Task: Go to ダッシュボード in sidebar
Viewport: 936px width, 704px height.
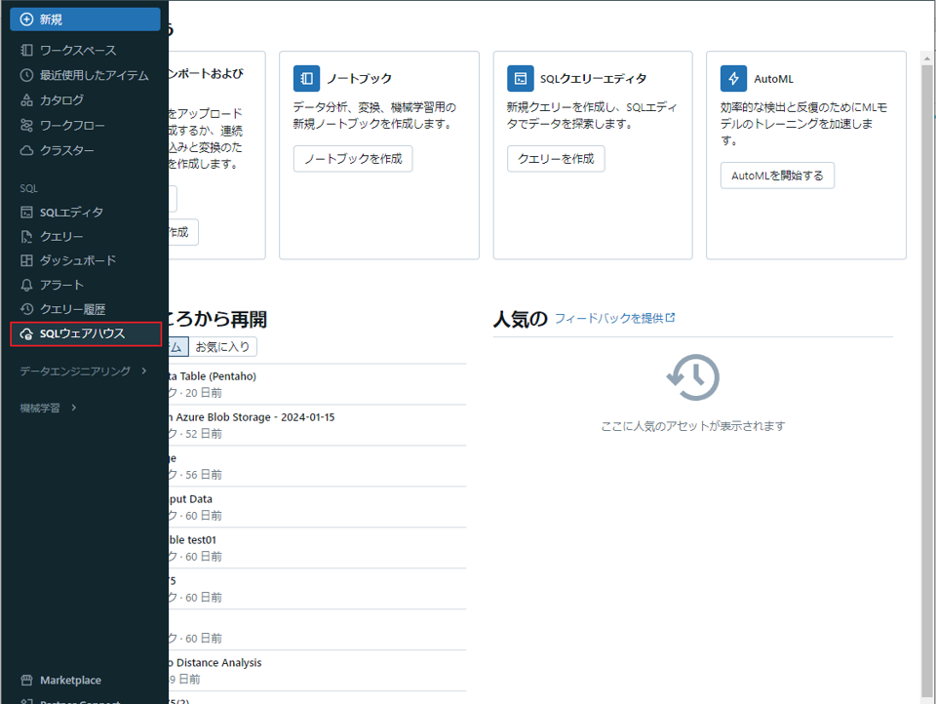Action: [x=77, y=260]
